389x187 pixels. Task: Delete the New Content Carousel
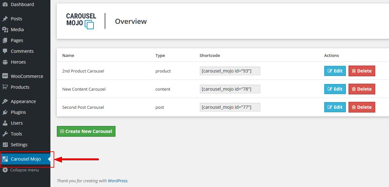click(x=362, y=89)
